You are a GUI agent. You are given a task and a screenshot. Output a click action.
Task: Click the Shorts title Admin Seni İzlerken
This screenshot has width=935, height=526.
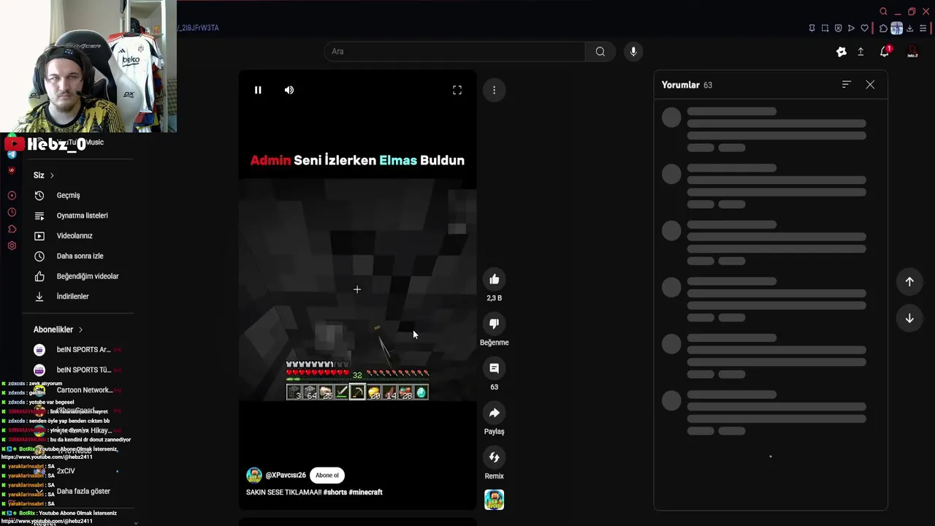coord(357,160)
